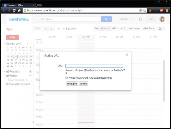The width and height of the screenshot is (171, 129).
Task: Click the วันเกิดและกิจกรรม calendar entry
Action: coord(21,84)
